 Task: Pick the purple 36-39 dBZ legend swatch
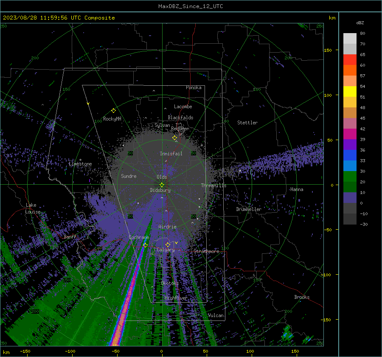[350, 144]
